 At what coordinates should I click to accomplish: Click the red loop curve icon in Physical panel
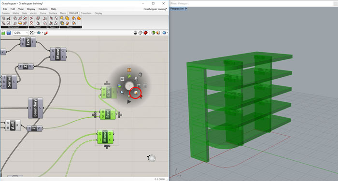(x=31, y=23)
